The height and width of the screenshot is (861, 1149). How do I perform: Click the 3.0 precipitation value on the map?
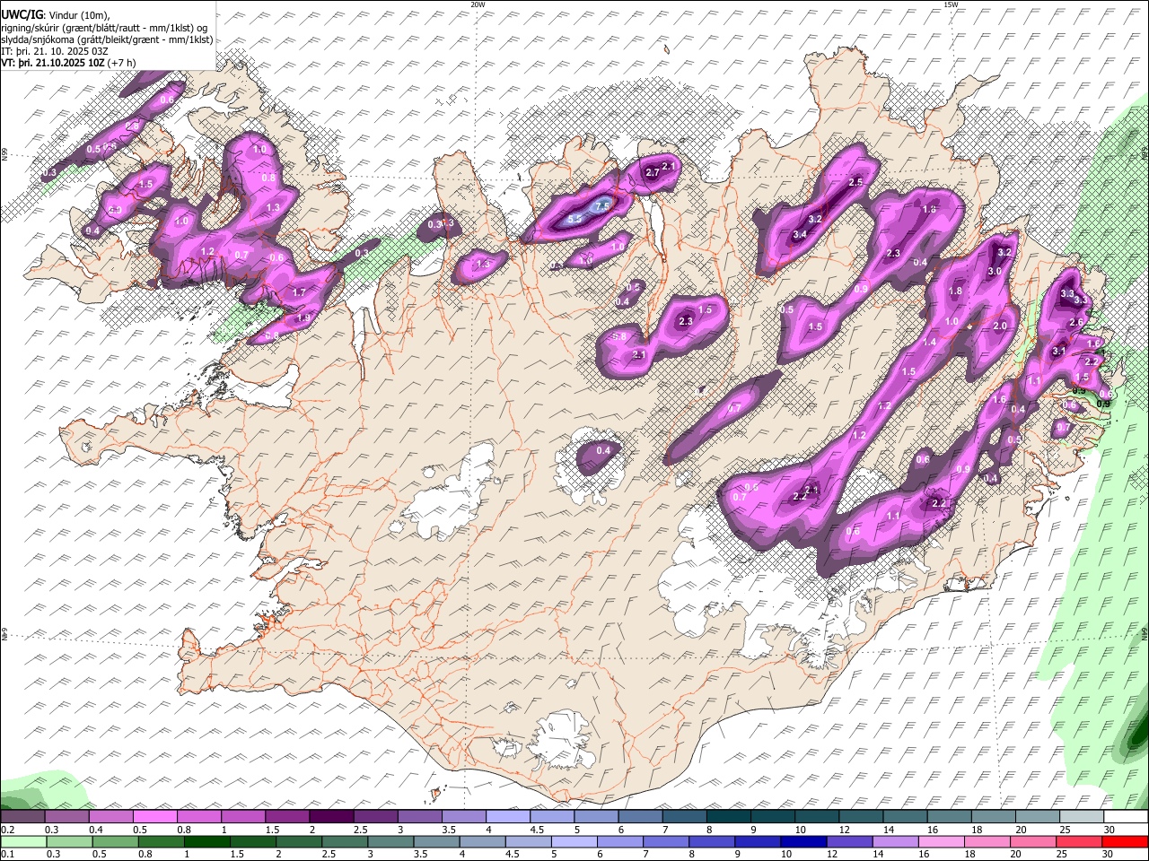(x=995, y=271)
